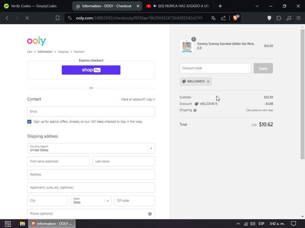Open the notifications action center icon

click(294, 224)
